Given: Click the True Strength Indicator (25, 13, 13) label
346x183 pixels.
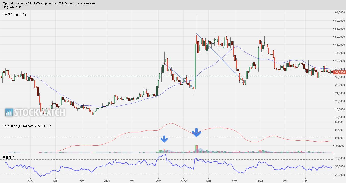Looking at the screenshot, I should pyautogui.click(x=27, y=126).
